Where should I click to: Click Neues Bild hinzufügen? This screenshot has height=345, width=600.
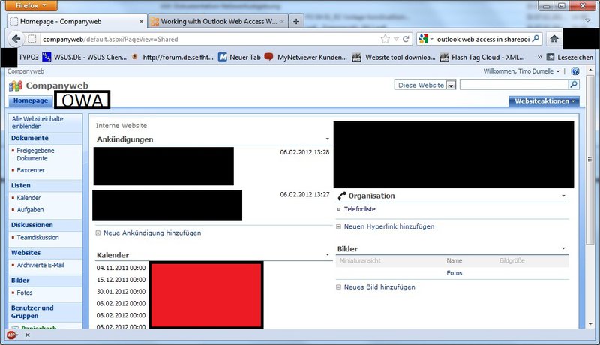[x=379, y=286]
